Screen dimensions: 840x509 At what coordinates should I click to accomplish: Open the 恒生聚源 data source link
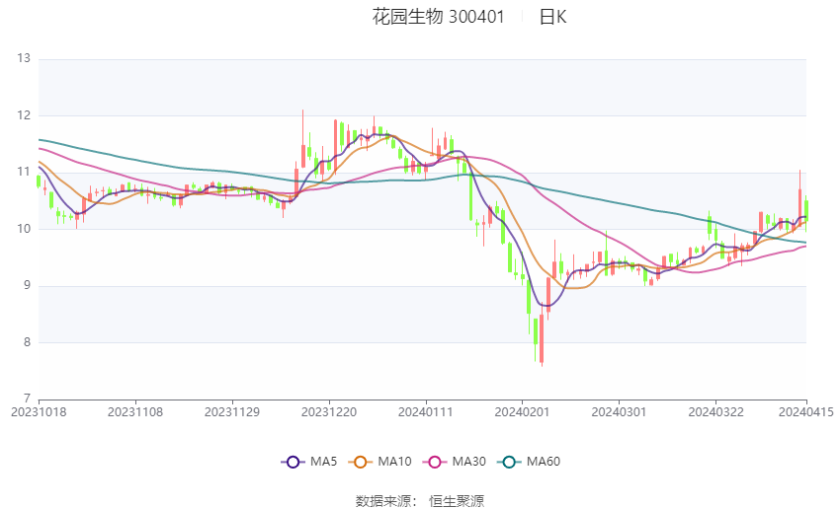click(x=456, y=500)
